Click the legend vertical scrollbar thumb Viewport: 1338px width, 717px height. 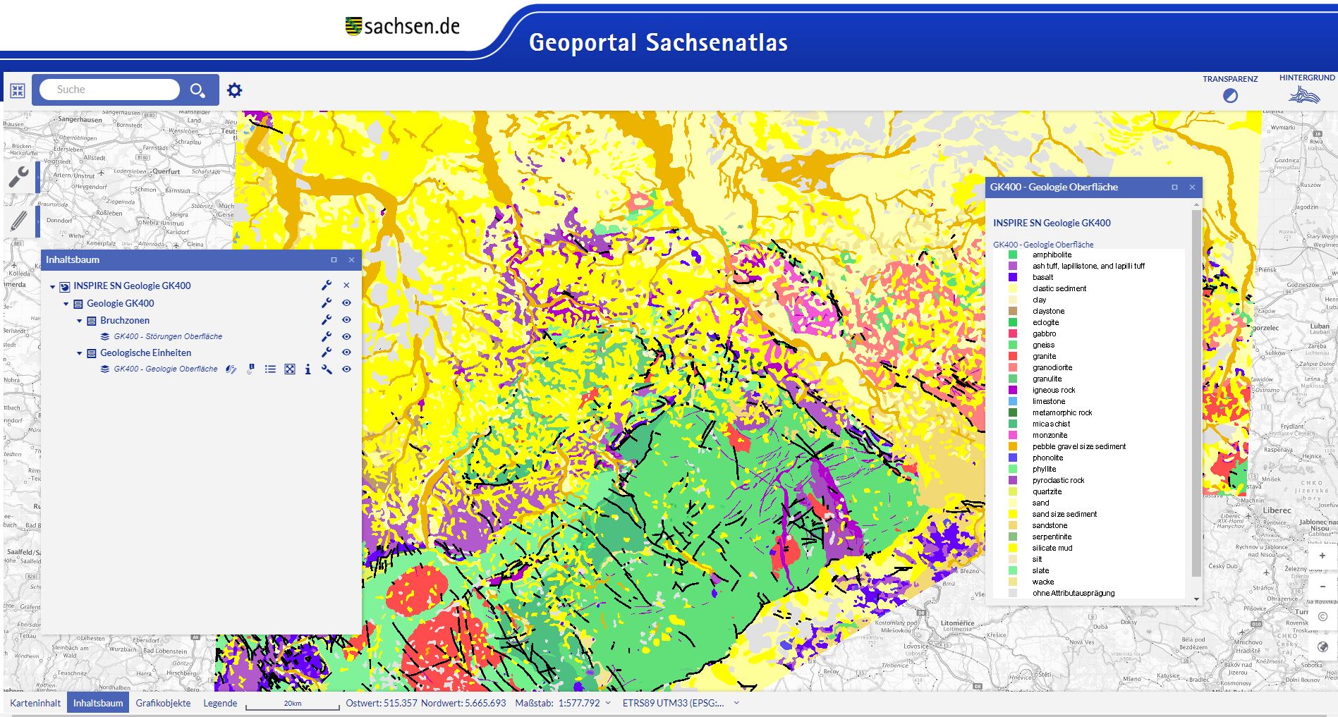pos(1196,393)
